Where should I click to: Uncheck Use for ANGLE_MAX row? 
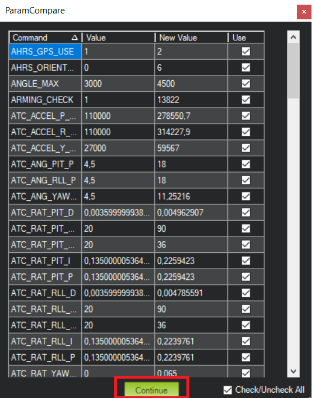click(x=246, y=84)
